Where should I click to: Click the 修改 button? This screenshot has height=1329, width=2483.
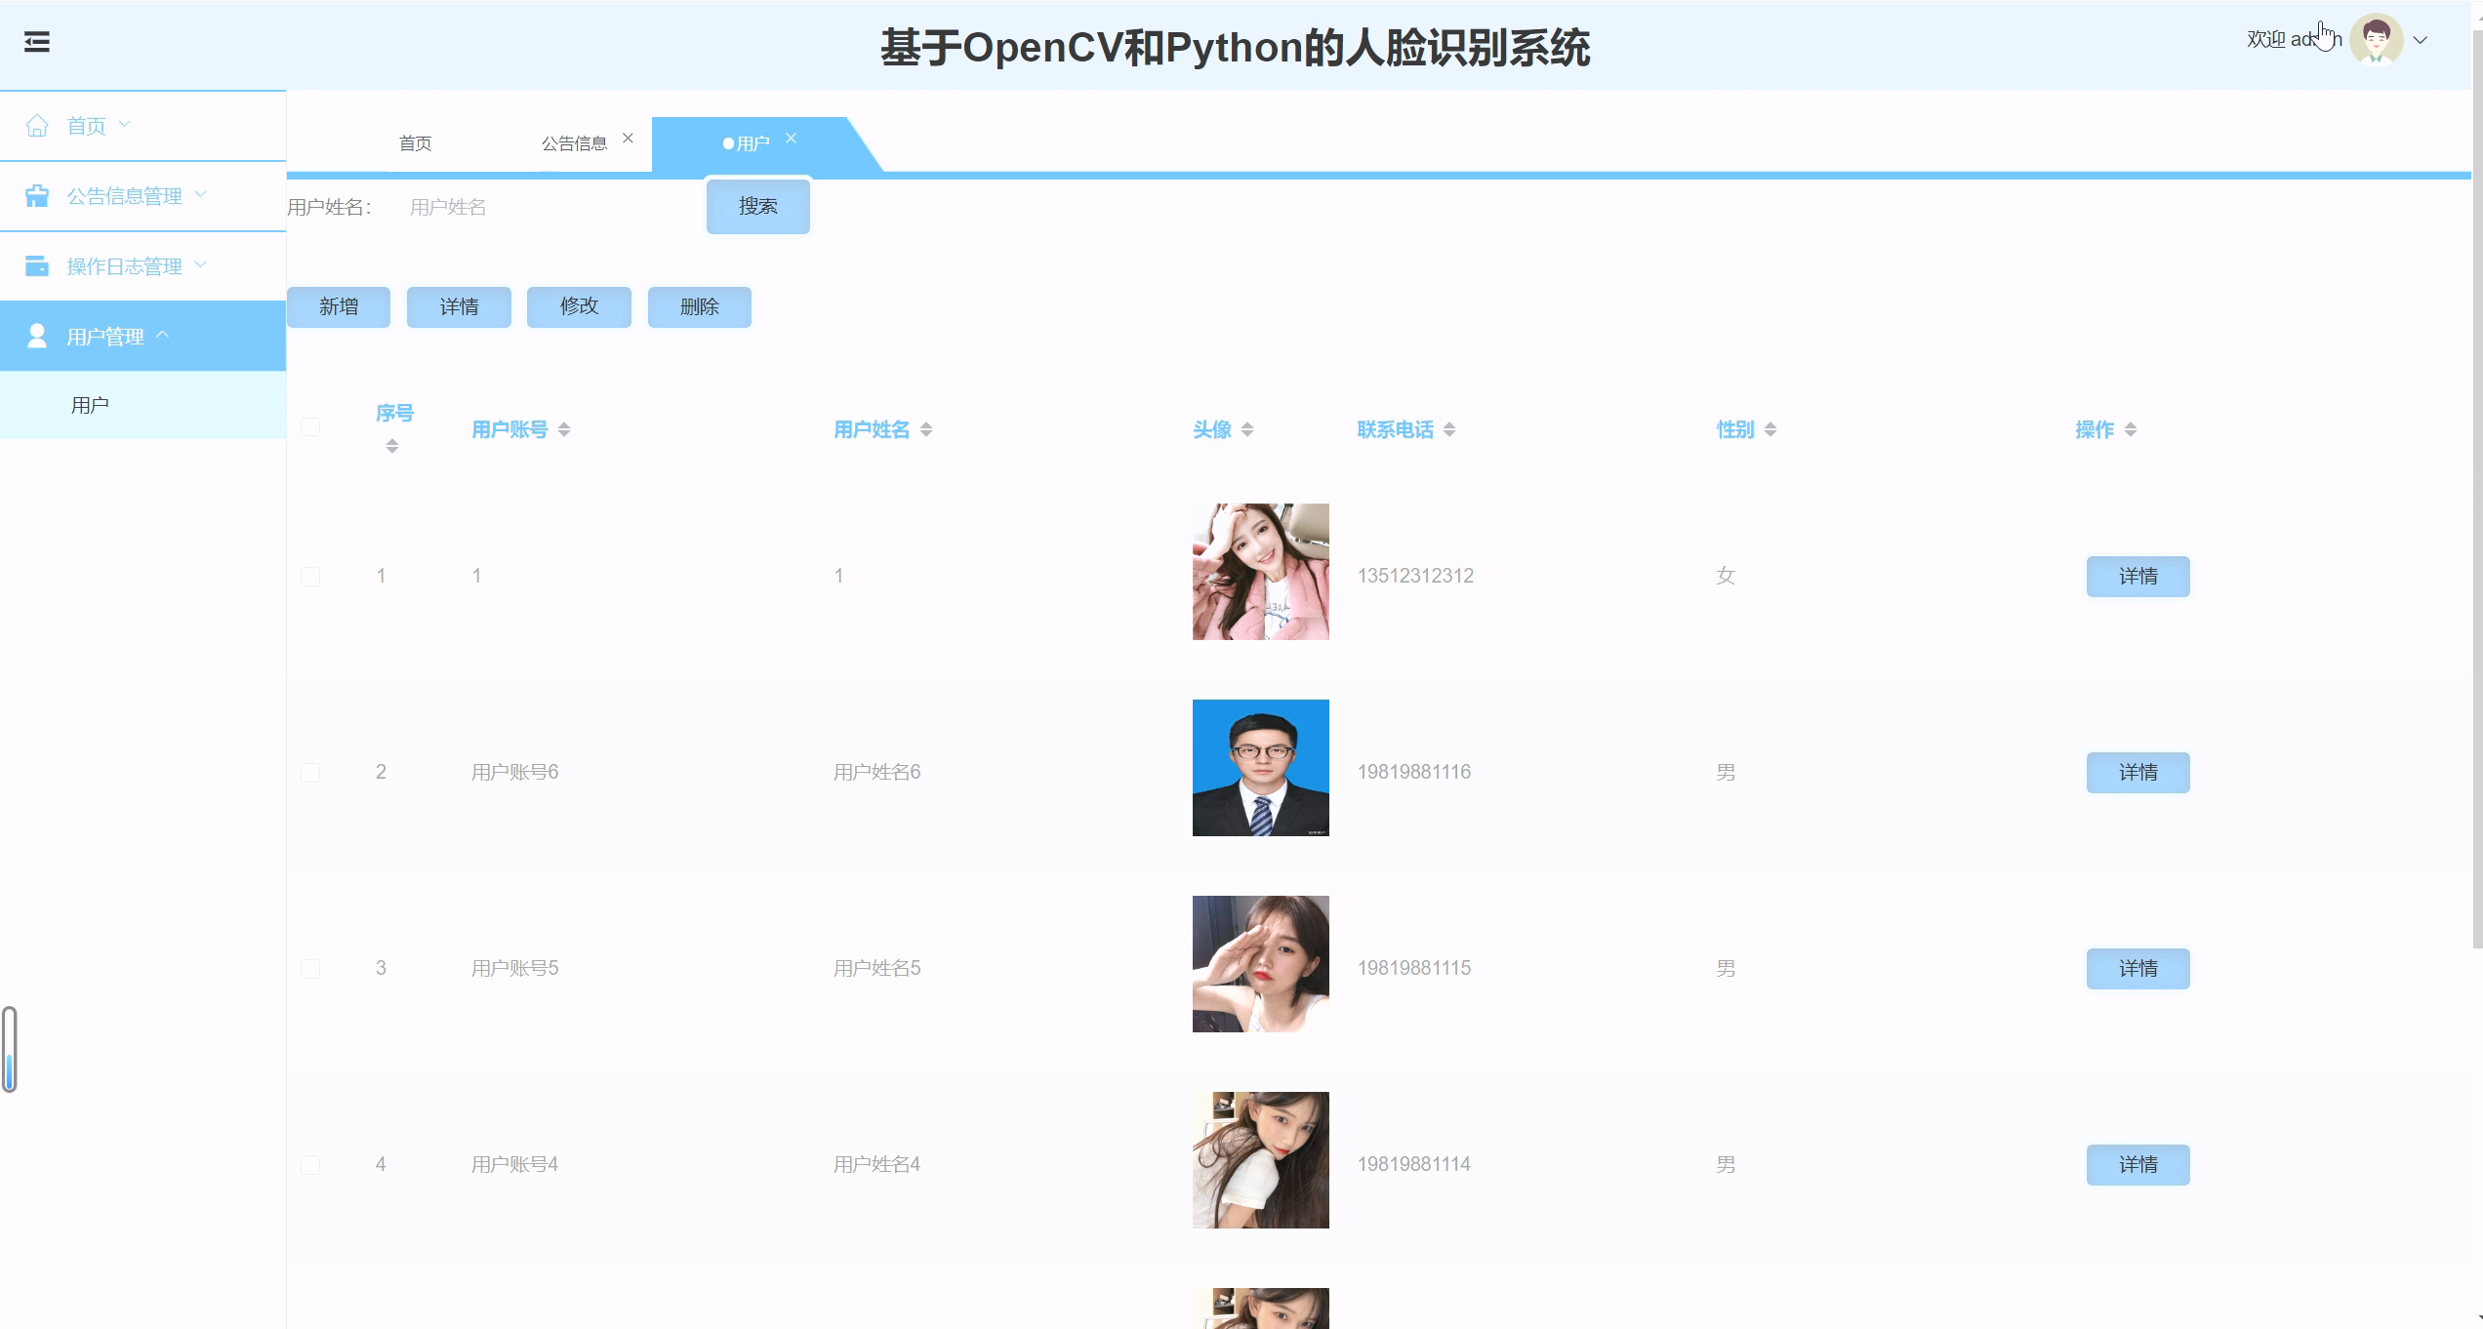pyautogui.click(x=579, y=307)
